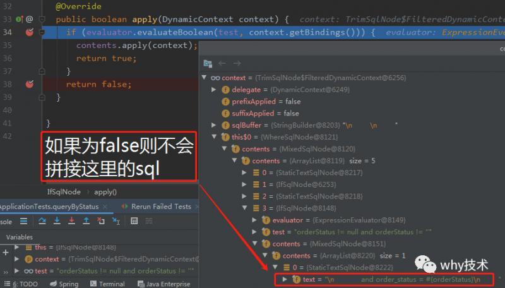
Task: Click the Drop Frame icon
Action: (x=101, y=220)
